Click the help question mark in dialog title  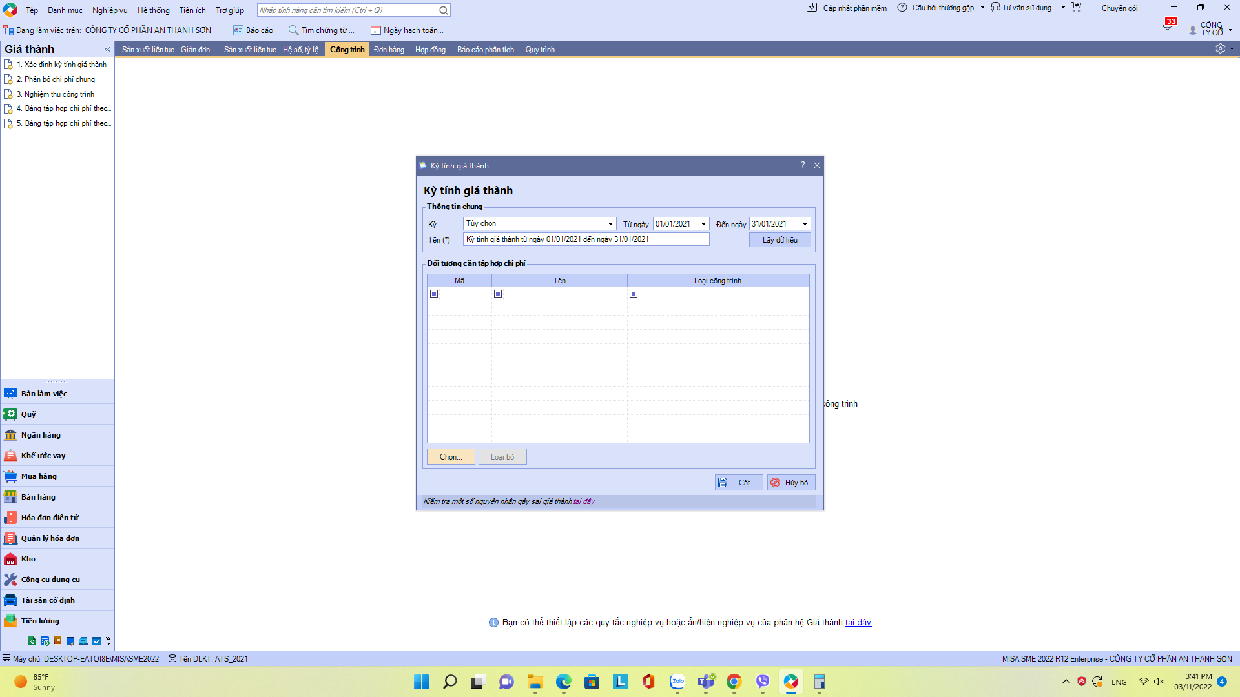803,165
